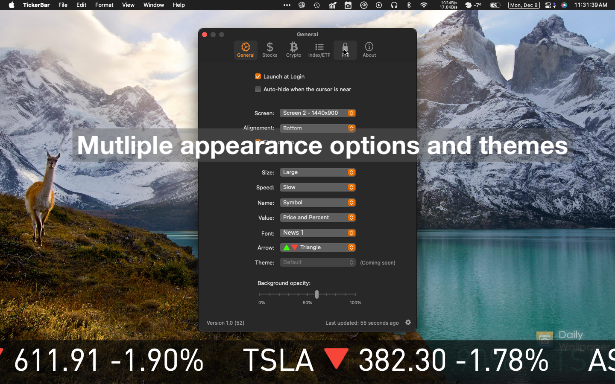Click the Background opacity slider handle
This screenshot has height=384, width=615.
(317, 294)
